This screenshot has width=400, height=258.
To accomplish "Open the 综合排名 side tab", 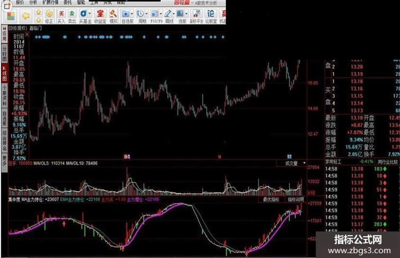I will click(4, 141).
